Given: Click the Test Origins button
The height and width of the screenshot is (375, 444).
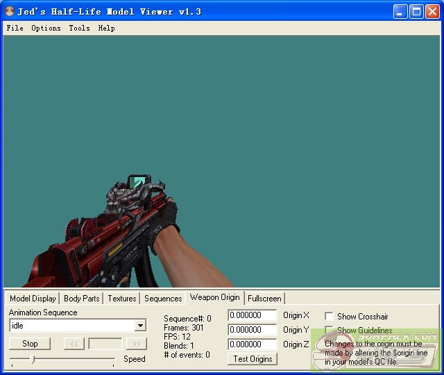Looking at the screenshot, I should 253,358.
